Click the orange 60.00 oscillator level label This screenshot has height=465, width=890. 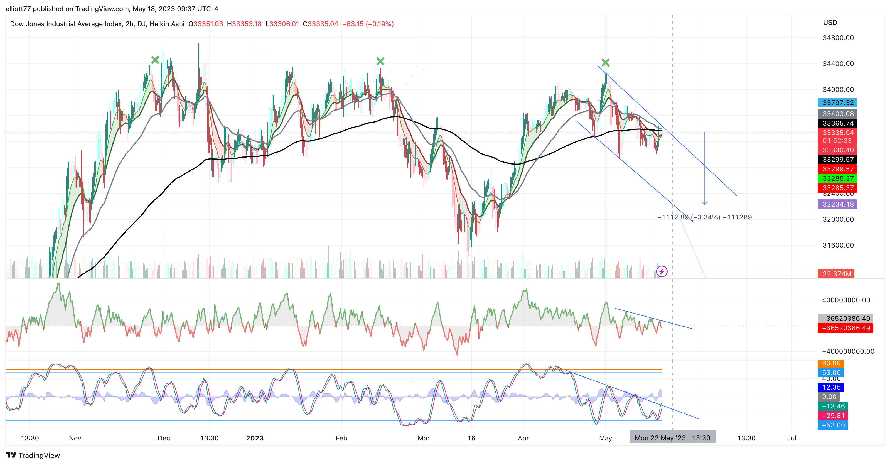coord(830,363)
